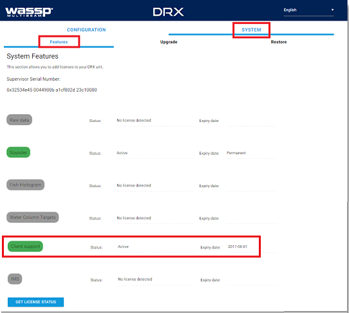Click the green Sounder feature badge
Image resolution: width=349 pixels, height=313 pixels.
click(x=18, y=152)
